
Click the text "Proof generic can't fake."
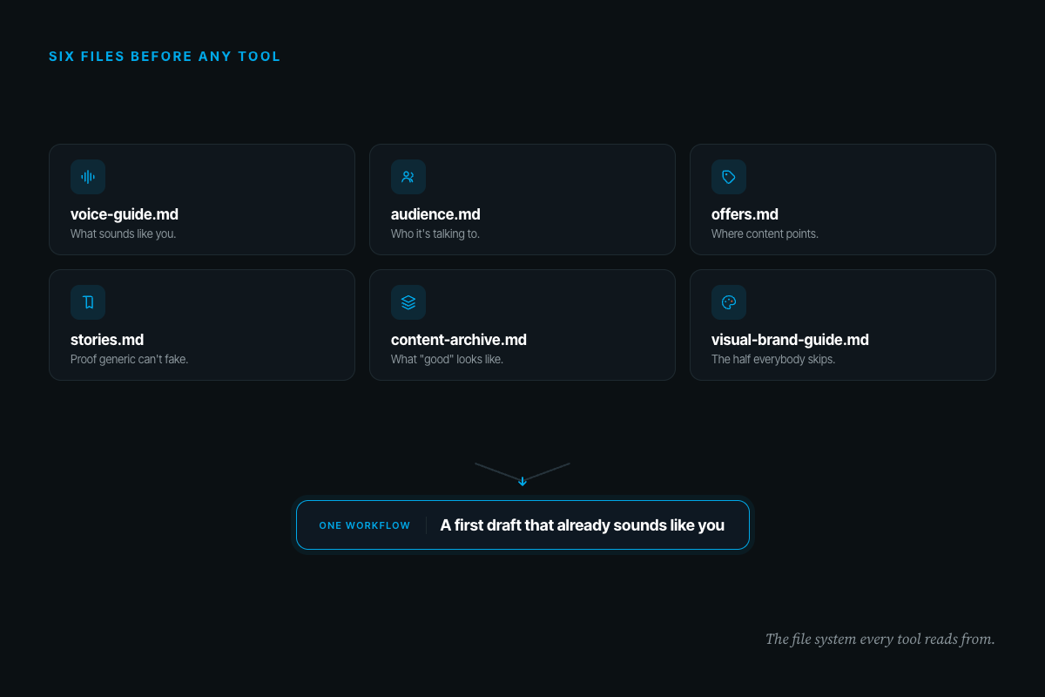(129, 360)
